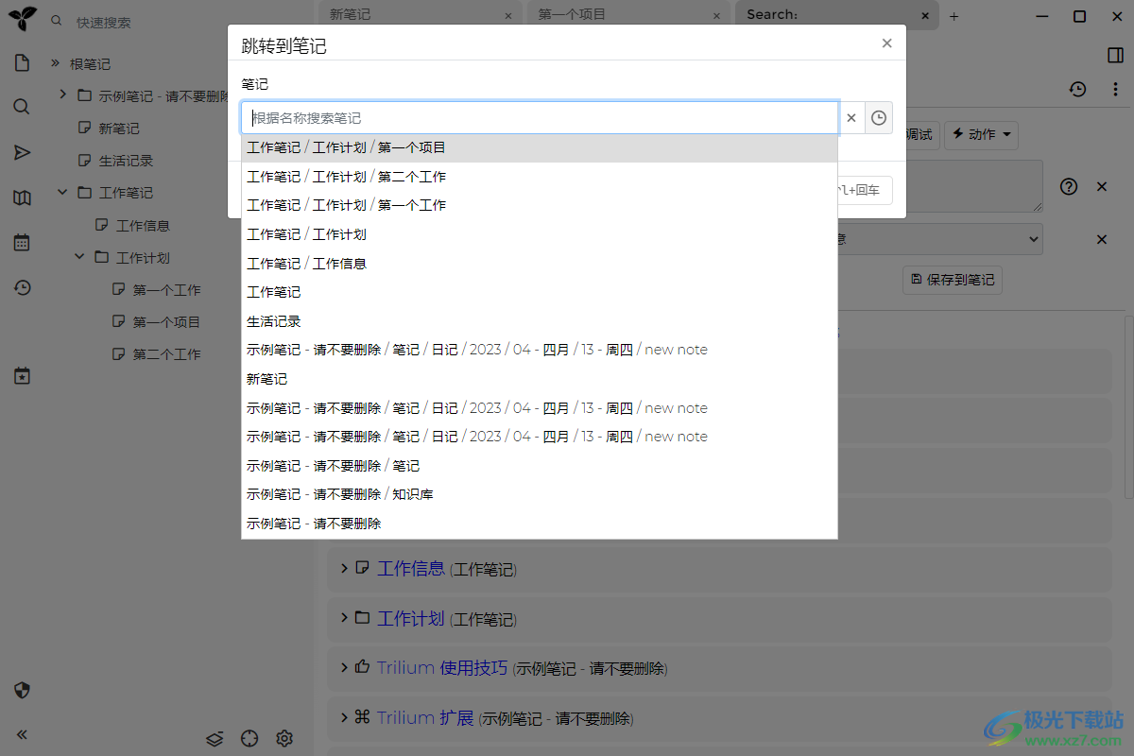This screenshot has height=756, width=1134.
Task: Click the jump-to-note arrow icon in sidebar
Action: (x=22, y=152)
